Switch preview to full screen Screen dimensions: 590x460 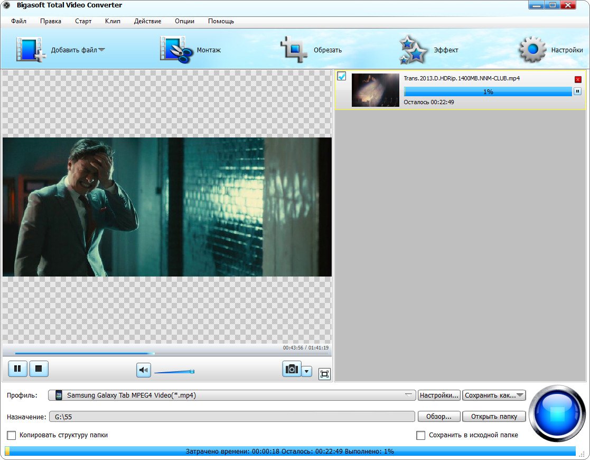(324, 374)
